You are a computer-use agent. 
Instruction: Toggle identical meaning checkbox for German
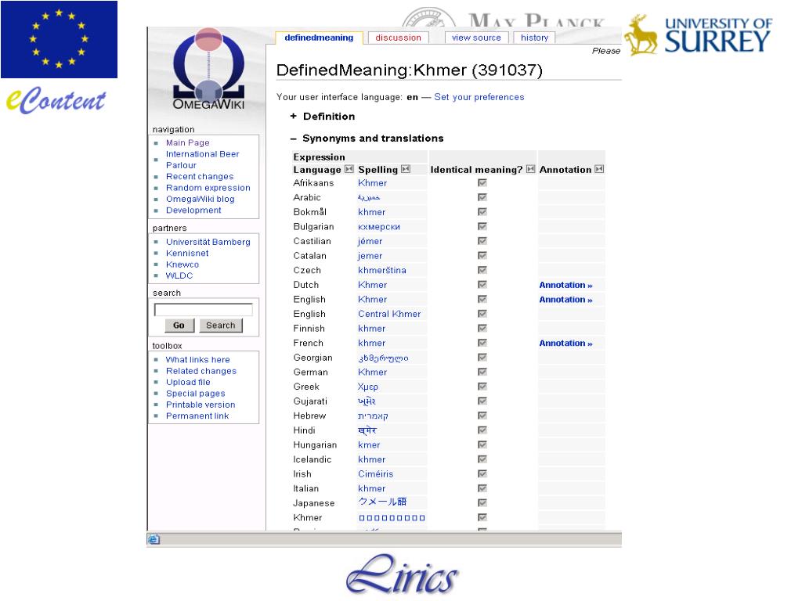click(x=482, y=372)
